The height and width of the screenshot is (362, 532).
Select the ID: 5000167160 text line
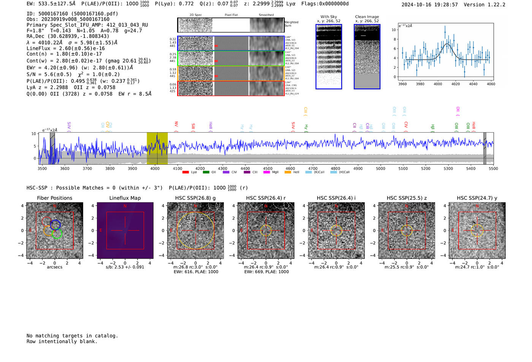click(x=72, y=14)
